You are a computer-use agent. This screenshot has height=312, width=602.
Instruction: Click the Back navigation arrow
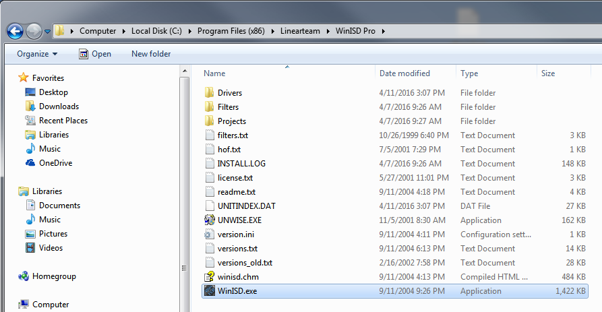pos(15,31)
